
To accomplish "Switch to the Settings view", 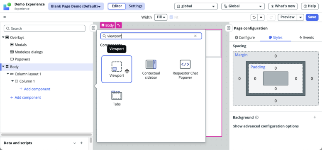I will click(136, 6).
